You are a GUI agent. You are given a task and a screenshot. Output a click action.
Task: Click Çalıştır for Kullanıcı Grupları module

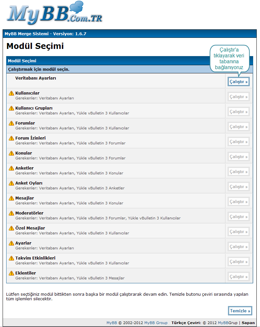(238, 112)
